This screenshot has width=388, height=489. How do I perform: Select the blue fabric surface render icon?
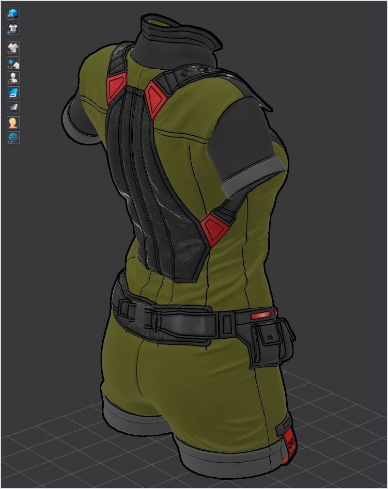click(13, 92)
